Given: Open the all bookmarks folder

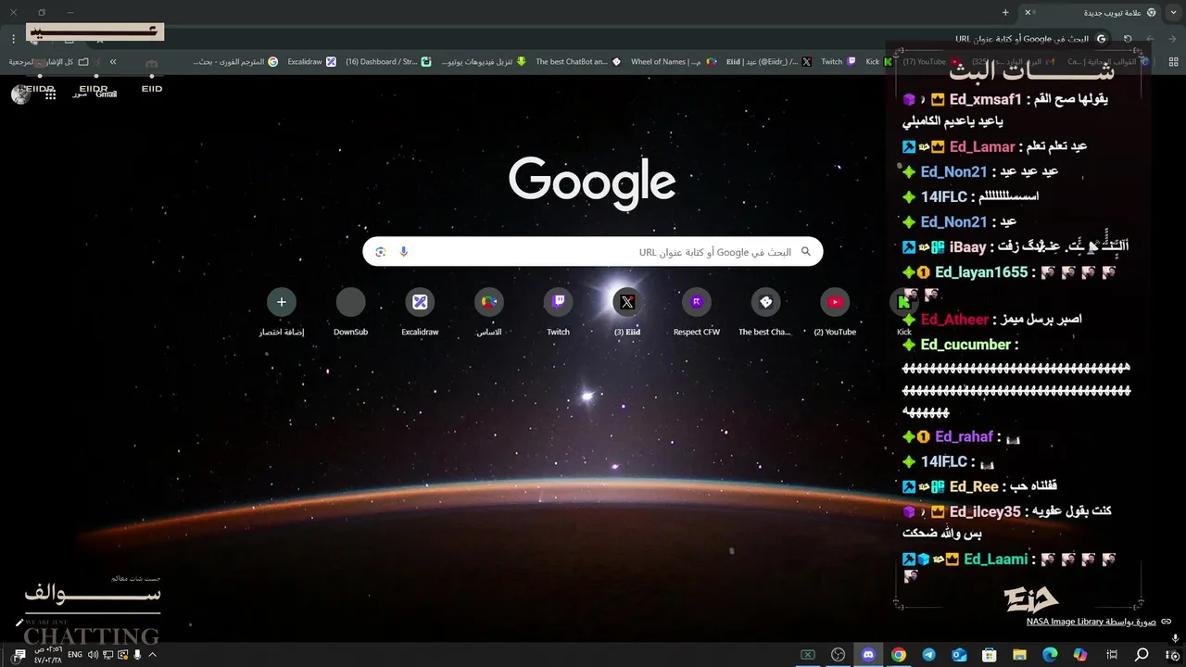Looking at the screenshot, I should tap(48, 62).
